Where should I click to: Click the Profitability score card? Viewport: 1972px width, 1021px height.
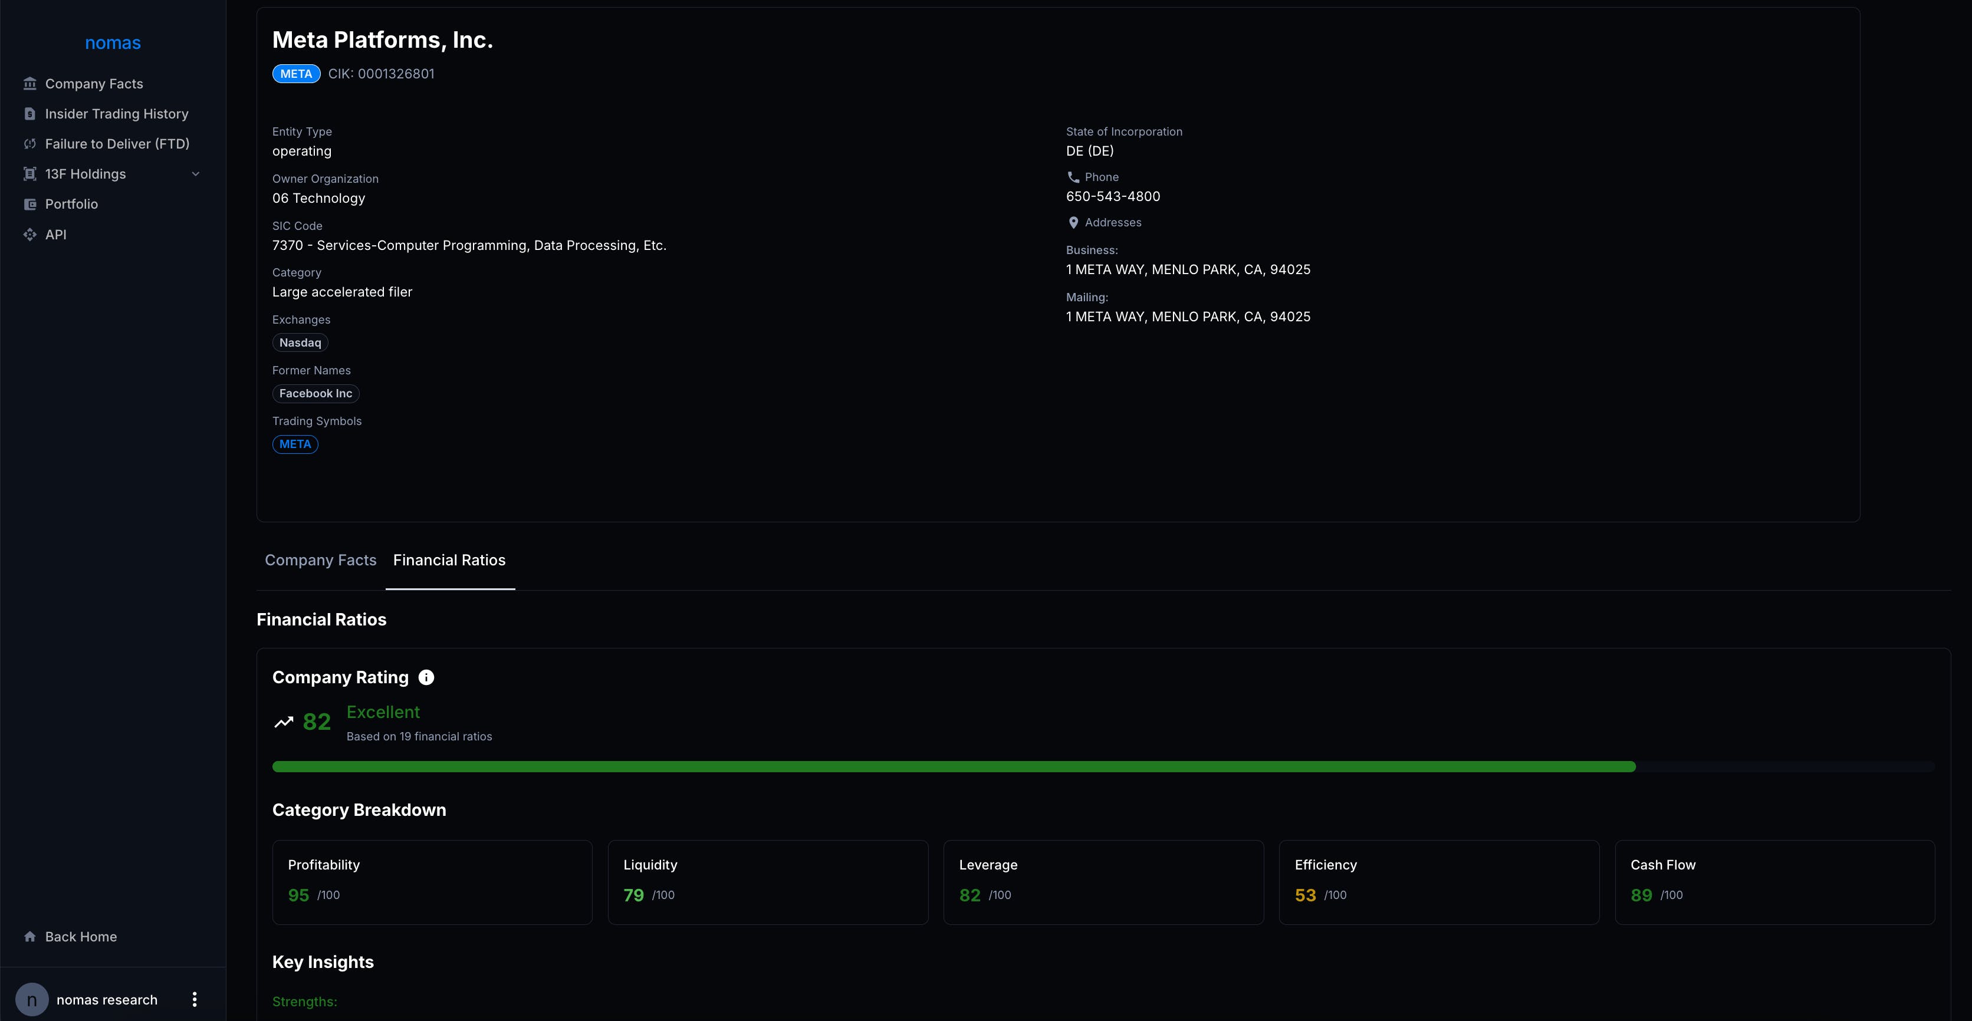coord(432,882)
